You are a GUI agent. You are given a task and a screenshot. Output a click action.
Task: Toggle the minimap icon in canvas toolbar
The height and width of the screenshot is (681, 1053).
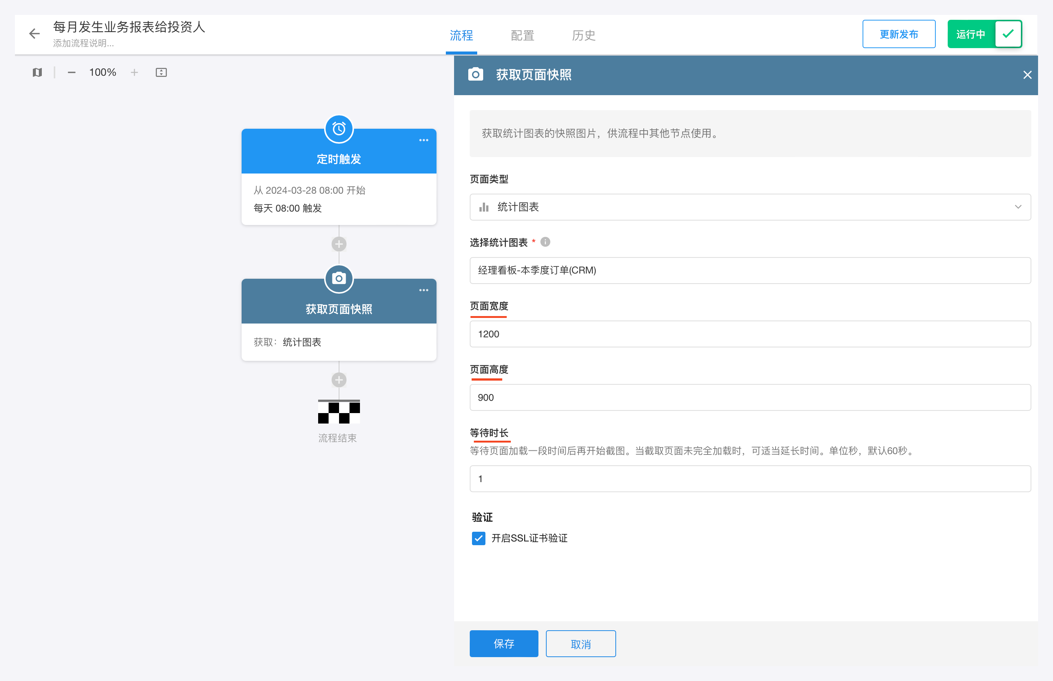click(x=37, y=72)
